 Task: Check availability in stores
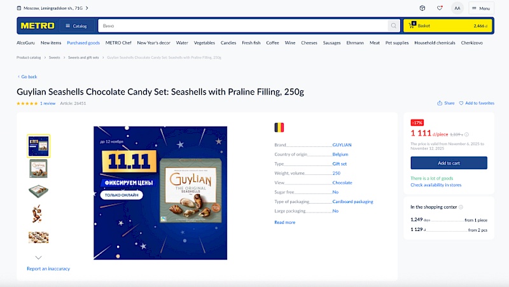point(436,185)
